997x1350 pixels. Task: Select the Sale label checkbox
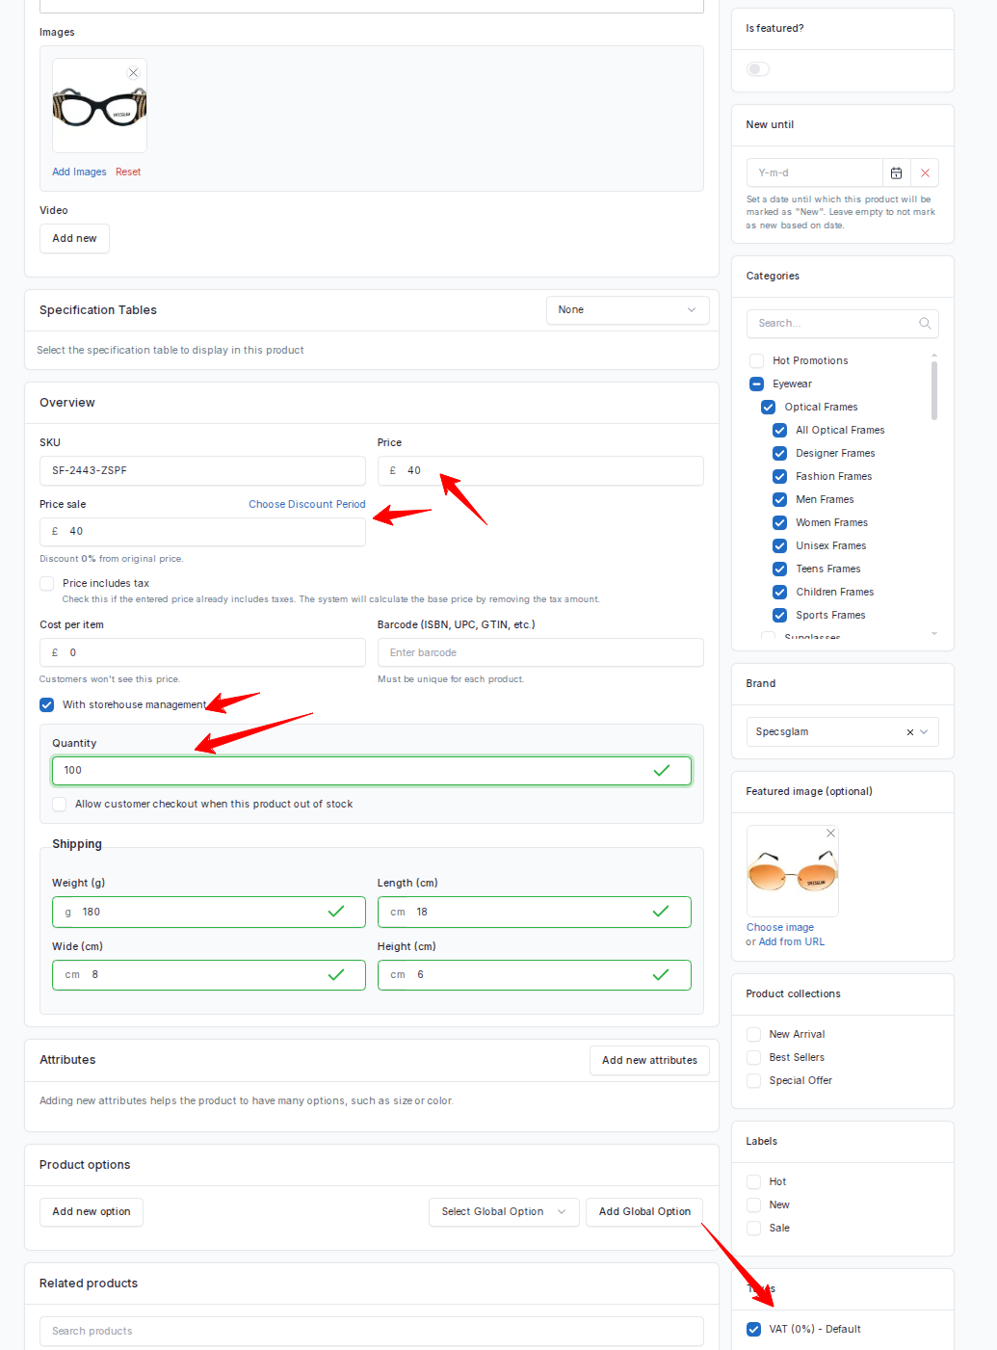pos(754,1228)
